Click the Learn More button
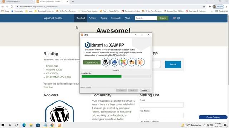Viewport: 229px width, 128px height. [x=92, y=63]
